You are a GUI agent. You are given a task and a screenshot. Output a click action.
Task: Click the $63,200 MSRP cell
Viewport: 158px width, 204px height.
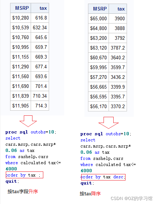click(98, 38)
